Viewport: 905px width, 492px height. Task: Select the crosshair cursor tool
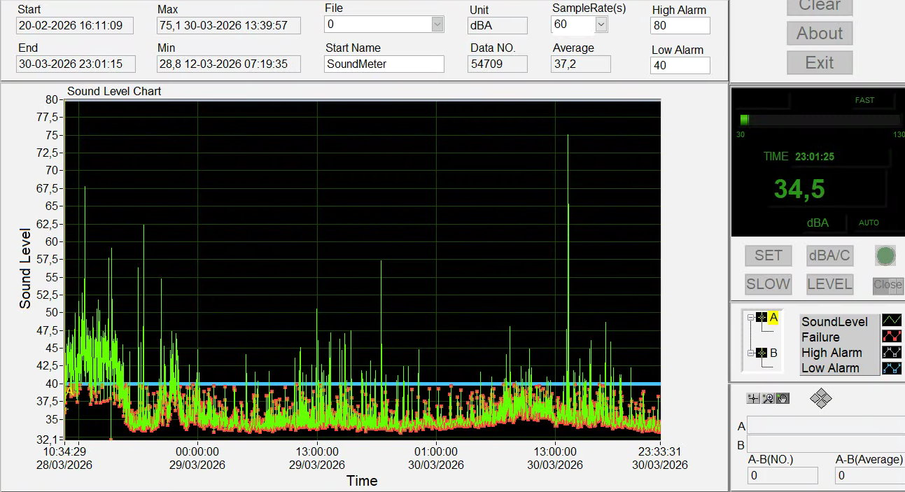click(753, 398)
